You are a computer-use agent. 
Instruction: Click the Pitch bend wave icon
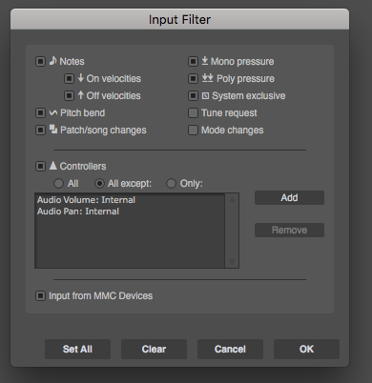pos(53,112)
